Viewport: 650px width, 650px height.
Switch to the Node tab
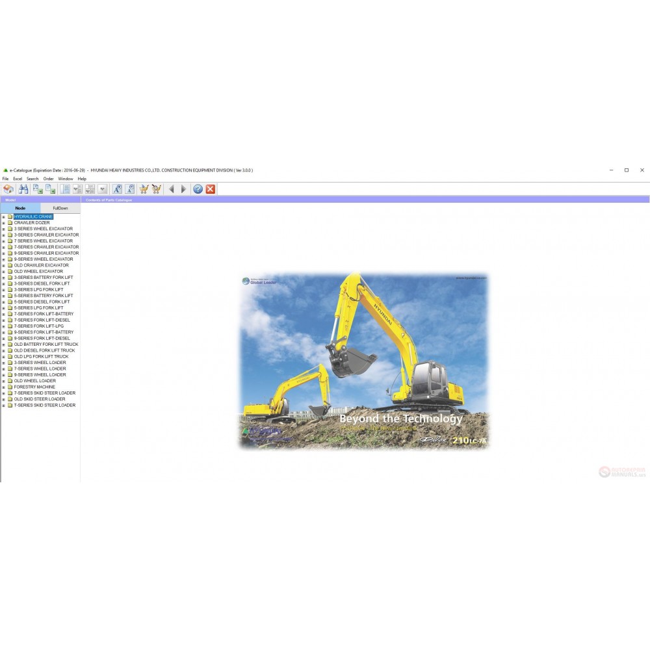20,208
